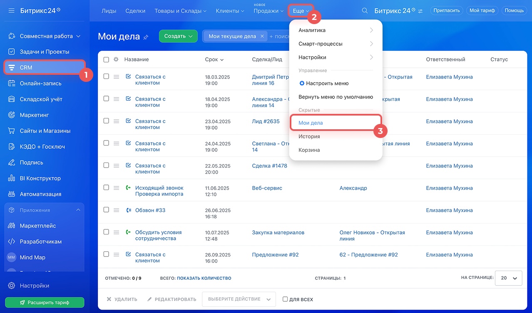
Task: Choose Вернуть меню по умолчанию
Action: coord(336,97)
